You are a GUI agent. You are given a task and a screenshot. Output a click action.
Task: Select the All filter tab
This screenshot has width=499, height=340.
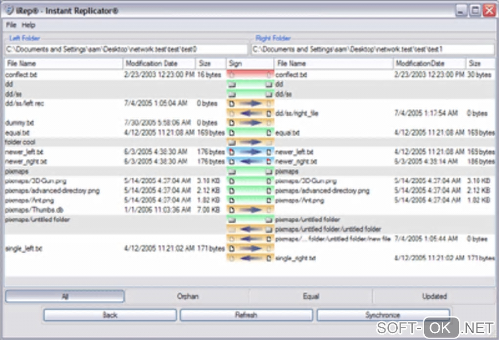65,297
